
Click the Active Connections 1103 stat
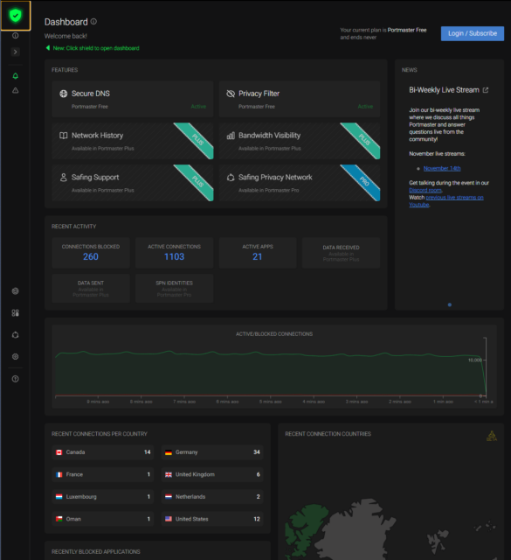[175, 253]
